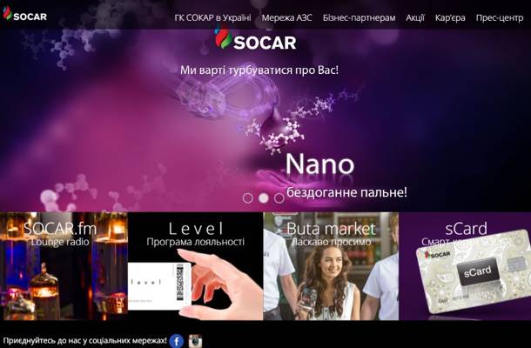
Task: Open Бізнес-партнерам menu item
Action: coord(359,17)
